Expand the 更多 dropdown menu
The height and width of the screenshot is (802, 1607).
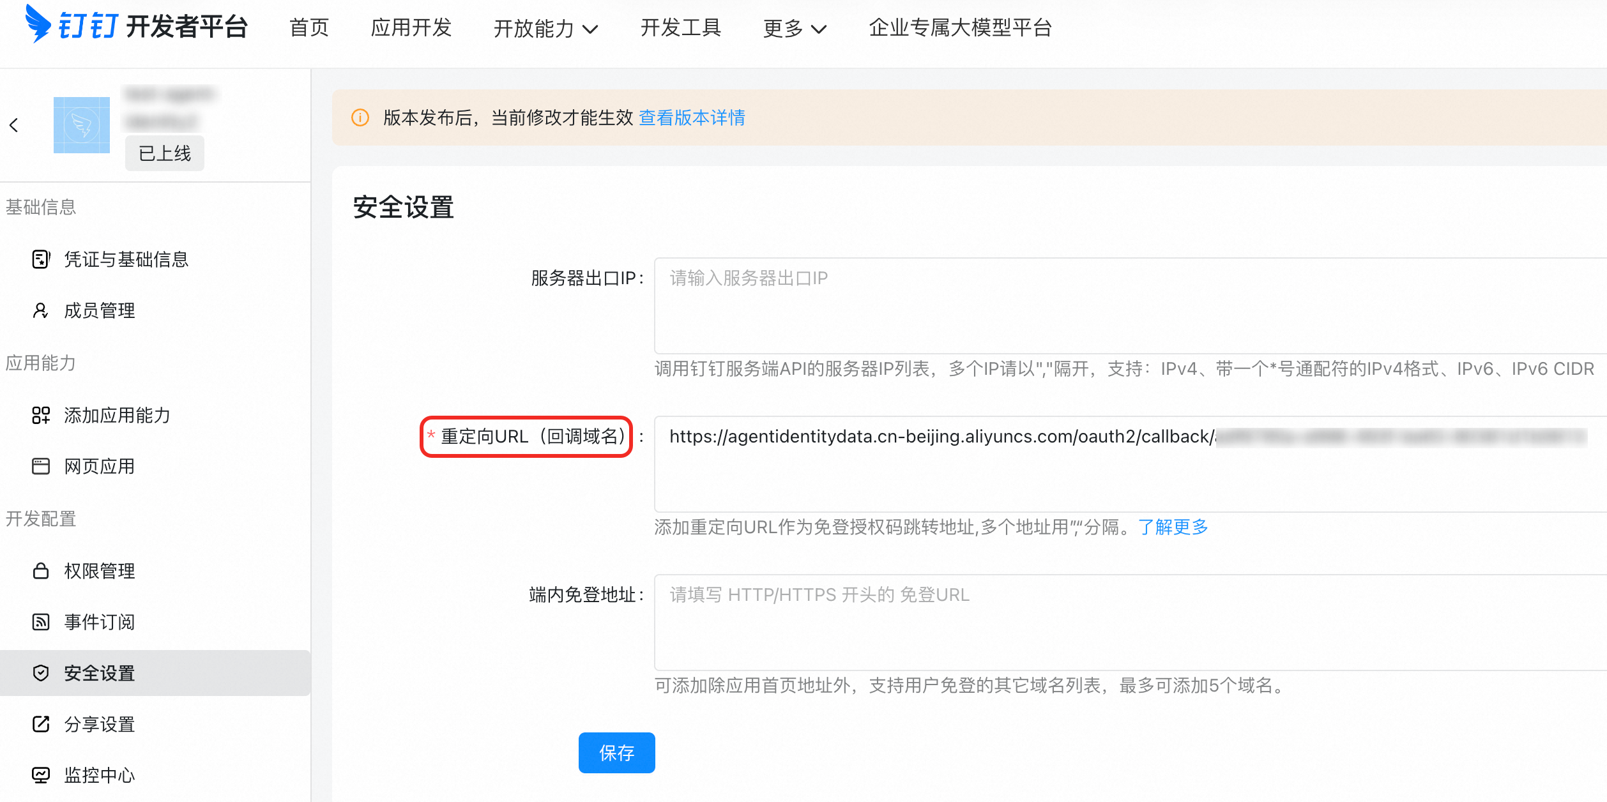coord(795,29)
